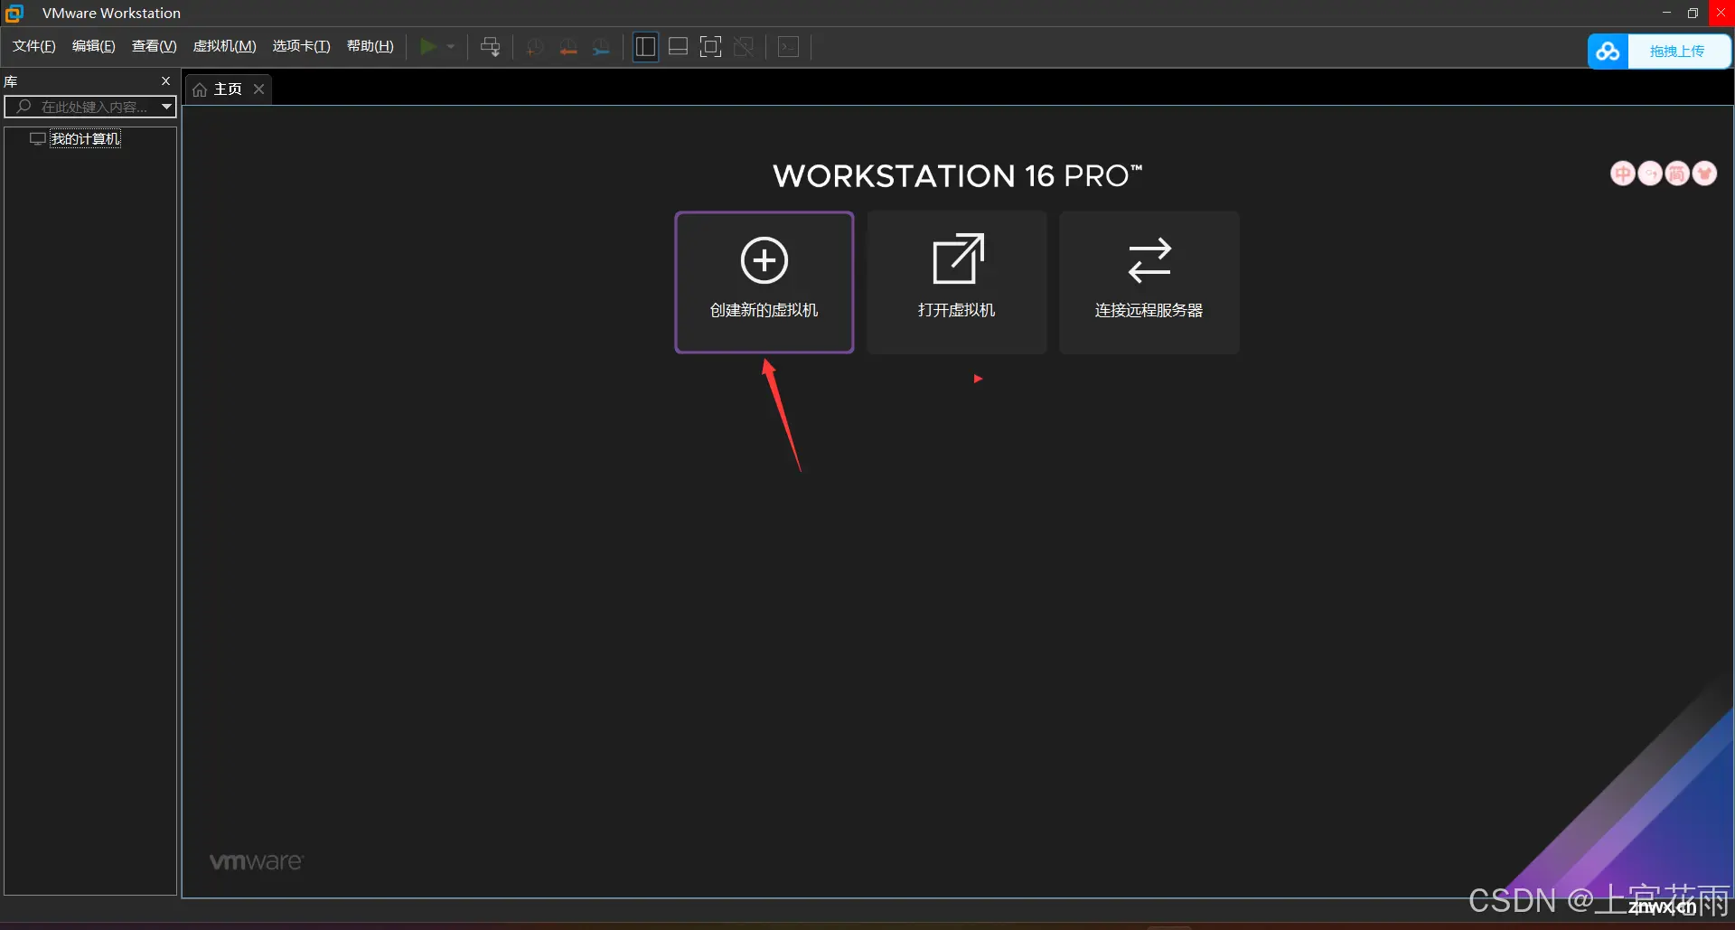This screenshot has height=930, width=1735.
Task: Select 我的计算机 in the library tree
Action: pyautogui.click(x=85, y=138)
